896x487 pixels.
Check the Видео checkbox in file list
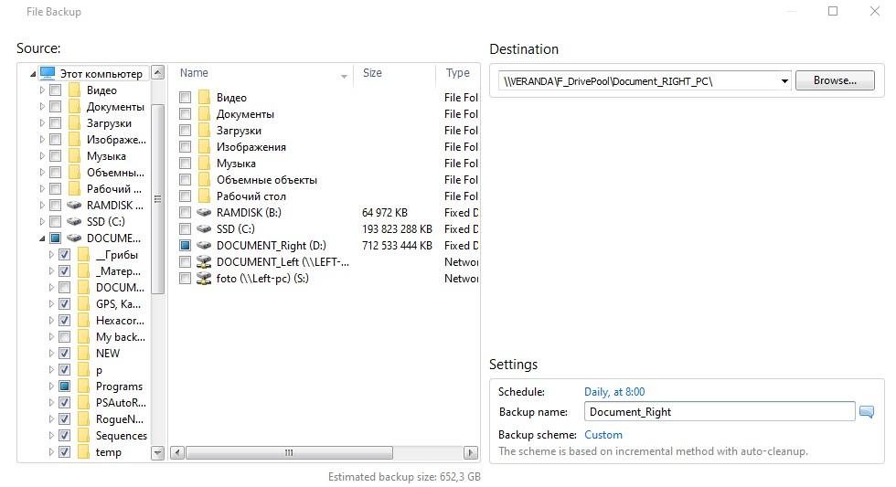[185, 97]
